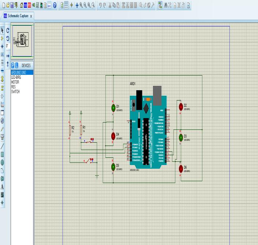Image resolution: width=258 pixels, height=245 pixels.
Task: Click the rotation angle input field
Action: 8,45
